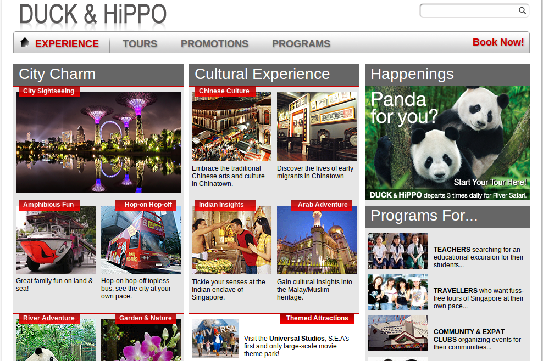
Task: Click the home icon in navigation bar
Action: click(x=25, y=42)
